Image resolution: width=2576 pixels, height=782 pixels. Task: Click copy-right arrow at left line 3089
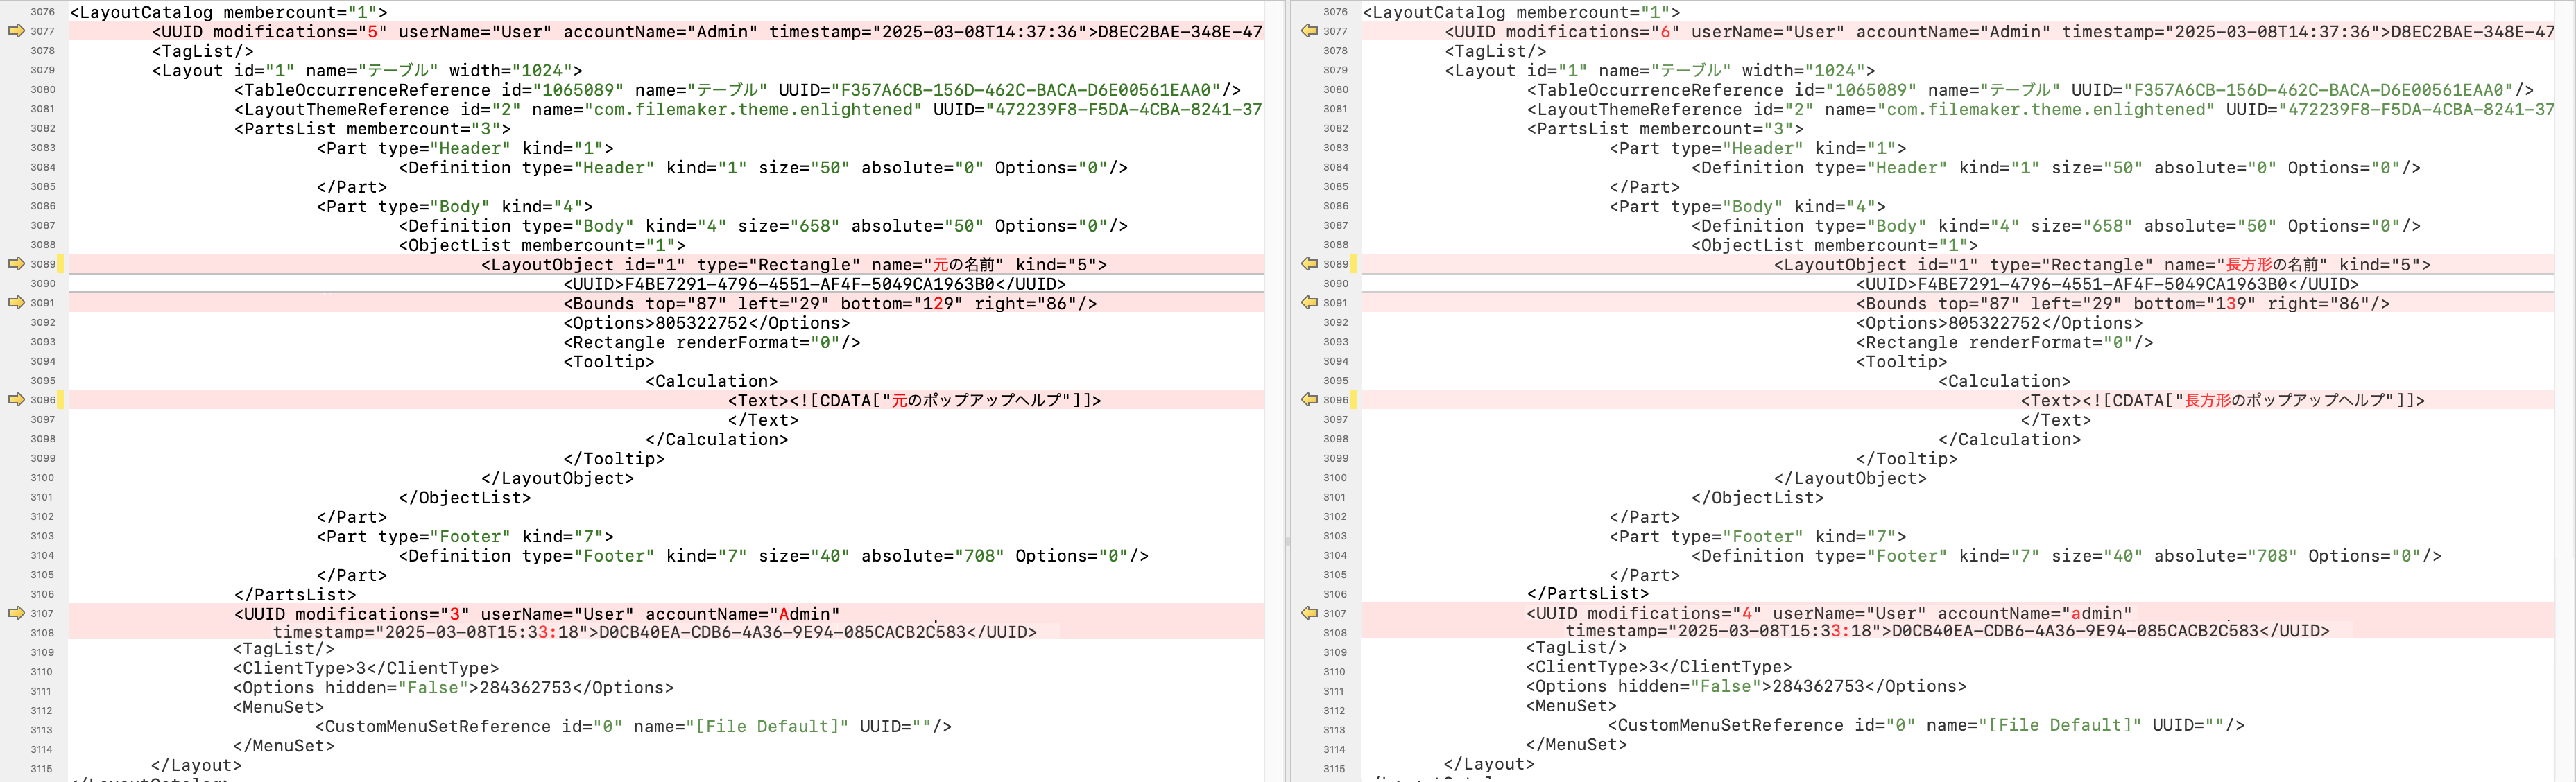tap(16, 264)
